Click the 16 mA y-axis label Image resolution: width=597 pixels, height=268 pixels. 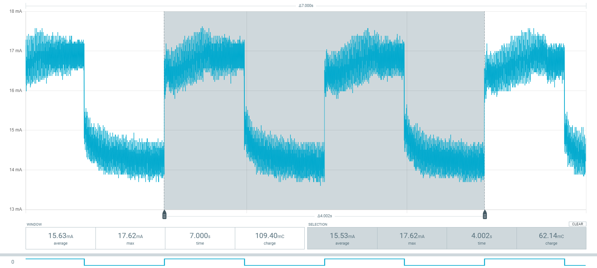[15, 91]
